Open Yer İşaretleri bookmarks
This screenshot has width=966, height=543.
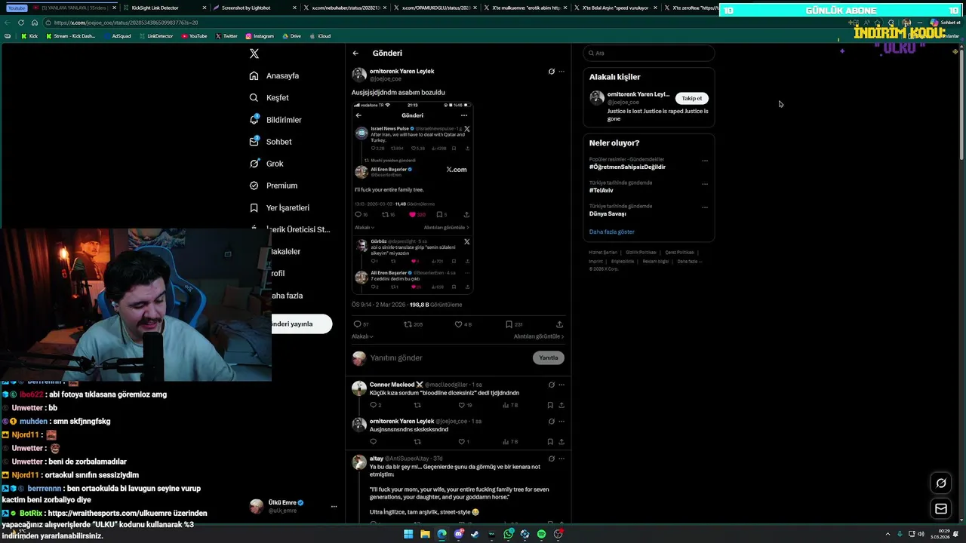(279, 207)
